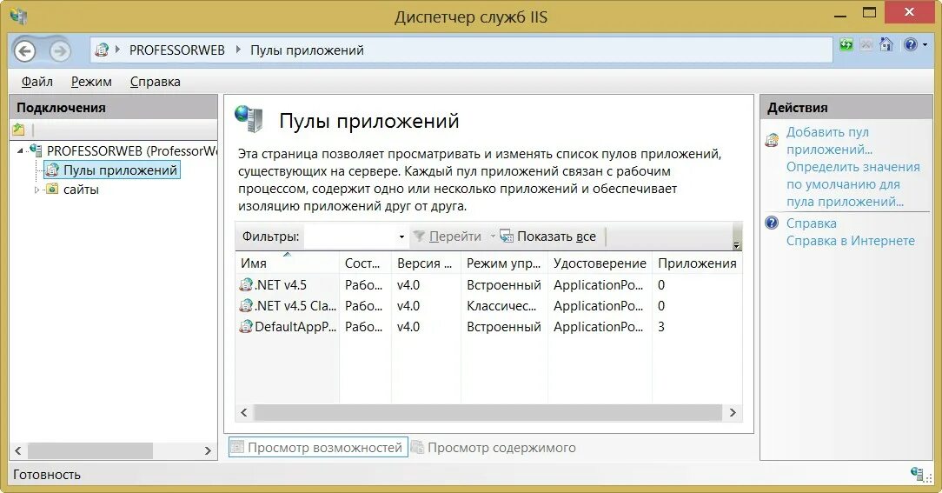
Task: Open the Home page icon
Action: point(886,43)
